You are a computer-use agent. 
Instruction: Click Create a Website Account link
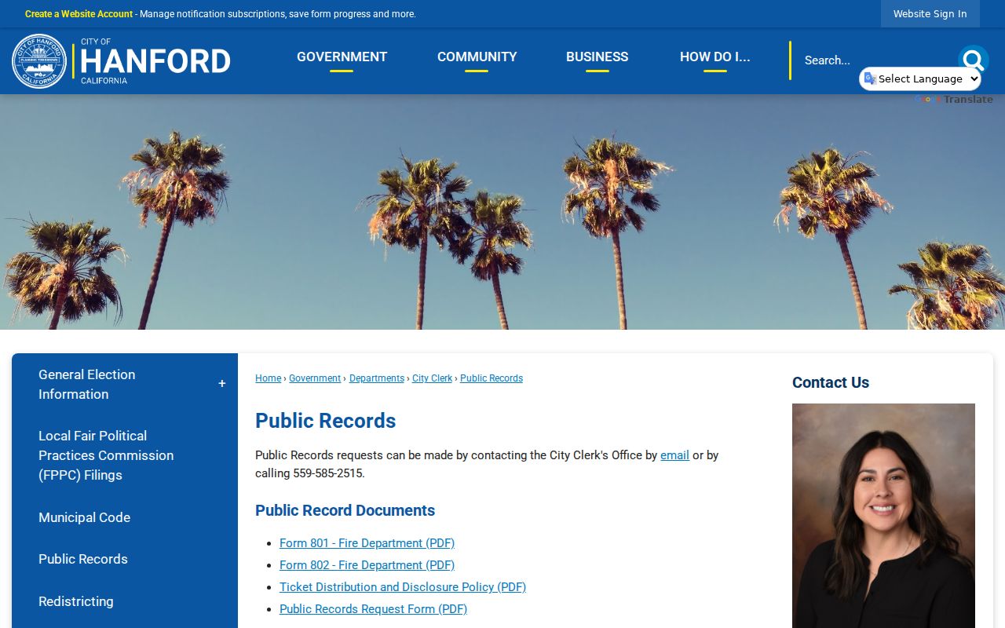coord(79,14)
